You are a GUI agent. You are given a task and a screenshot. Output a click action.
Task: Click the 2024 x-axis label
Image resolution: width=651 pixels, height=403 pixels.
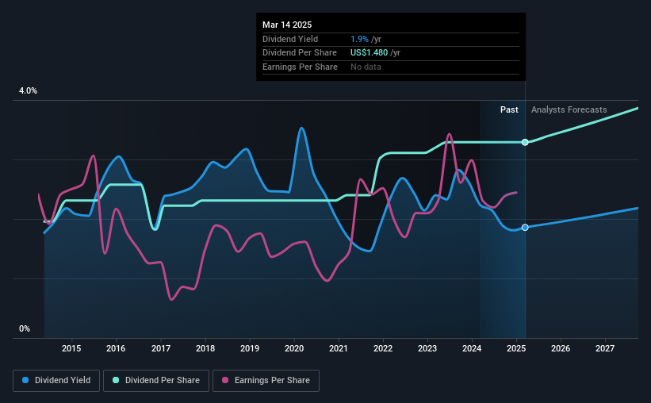(x=472, y=348)
